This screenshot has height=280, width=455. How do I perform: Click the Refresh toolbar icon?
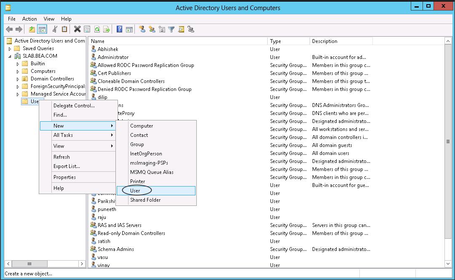[97, 29]
